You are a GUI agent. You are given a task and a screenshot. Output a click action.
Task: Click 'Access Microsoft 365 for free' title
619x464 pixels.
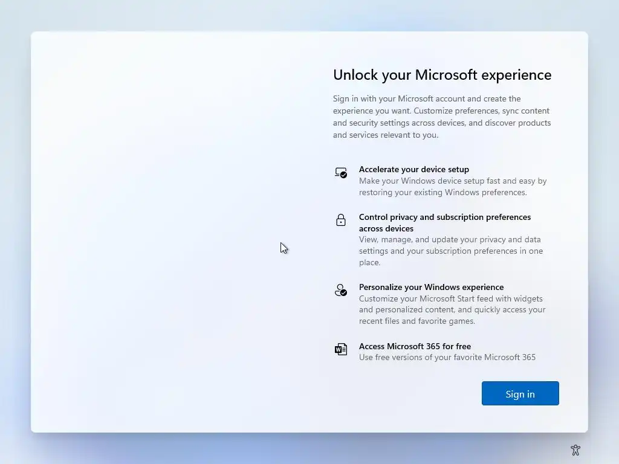(x=415, y=346)
